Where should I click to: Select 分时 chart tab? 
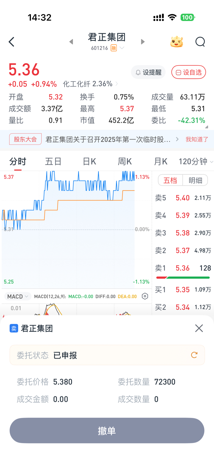coord(18,161)
